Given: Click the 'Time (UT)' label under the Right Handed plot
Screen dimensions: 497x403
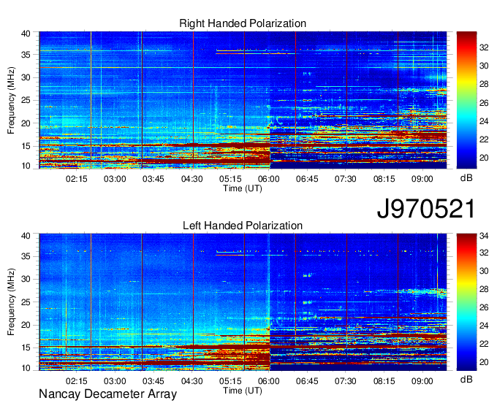Looking at the screenshot, I should coord(243,188).
